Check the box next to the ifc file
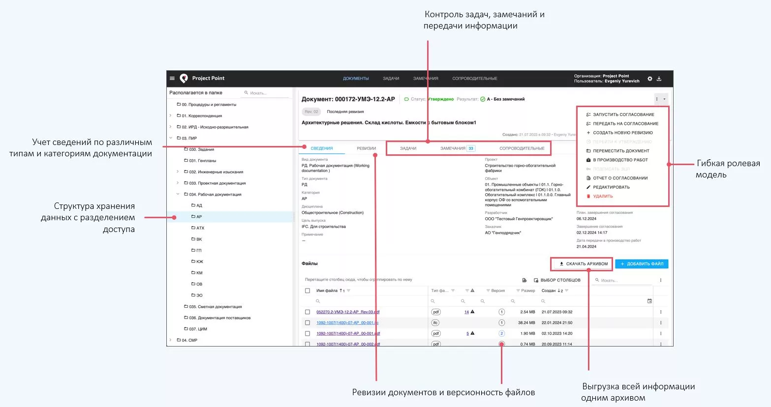Image resolution: width=771 pixels, height=407 pixels. point(308,322)
